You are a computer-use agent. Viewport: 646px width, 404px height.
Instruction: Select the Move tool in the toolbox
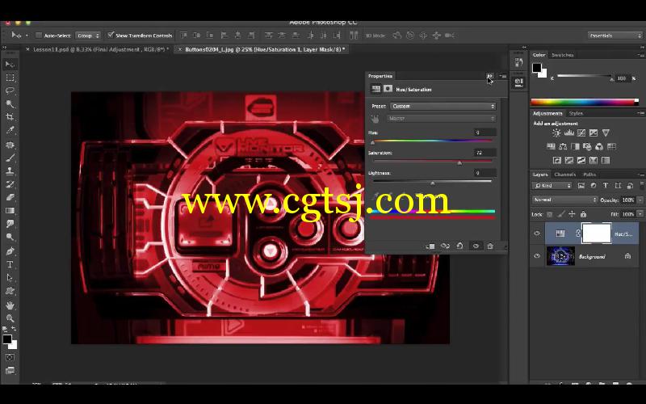click(x=10, y=65)
